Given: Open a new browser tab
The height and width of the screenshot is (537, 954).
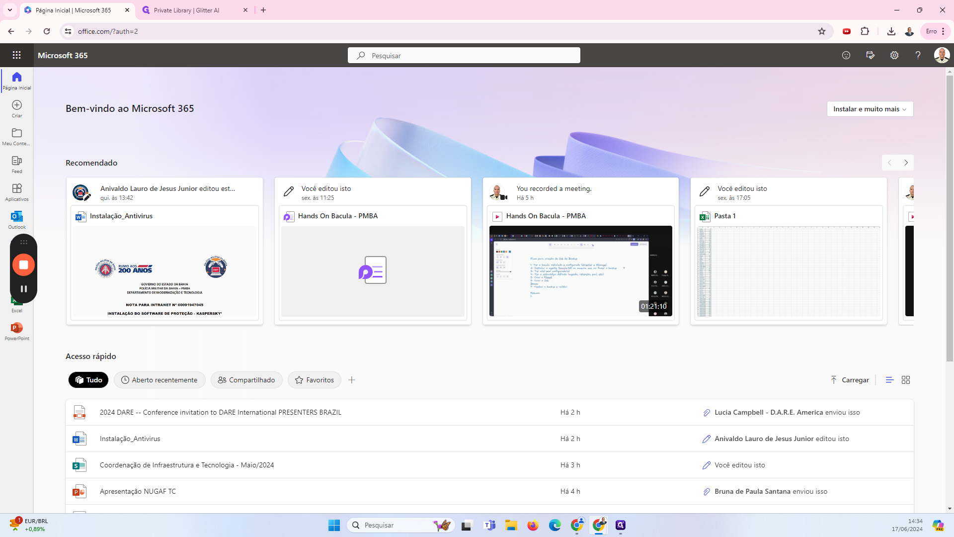Looking at the screenshot, I should tap(263, 10).
